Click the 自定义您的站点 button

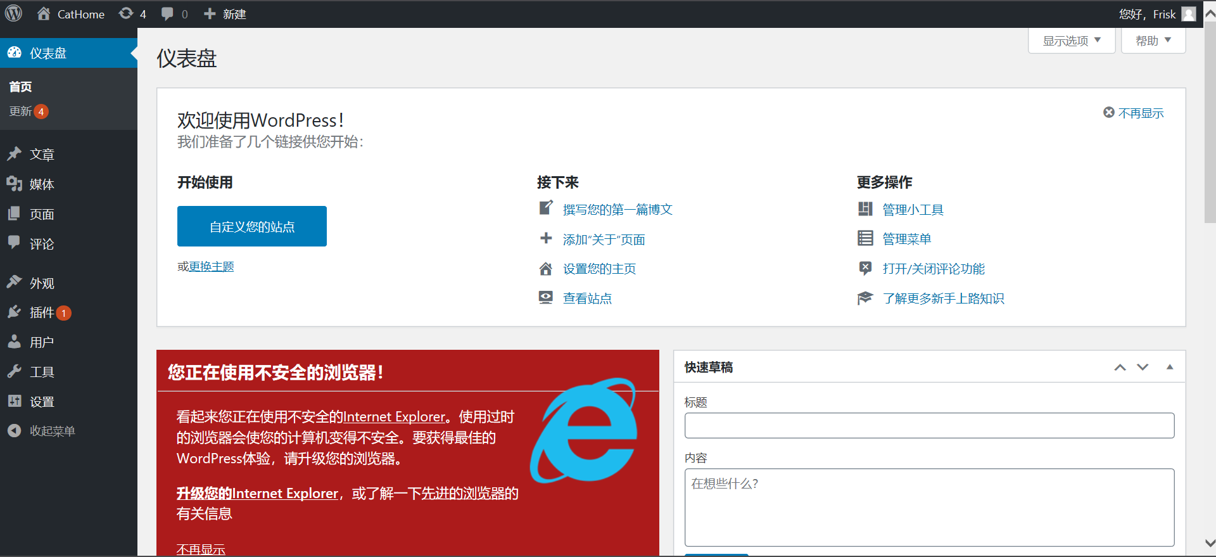coord(252,226)
